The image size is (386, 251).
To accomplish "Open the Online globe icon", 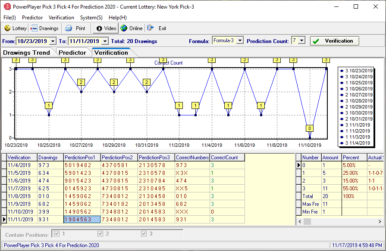I will [x=124, y=28].
